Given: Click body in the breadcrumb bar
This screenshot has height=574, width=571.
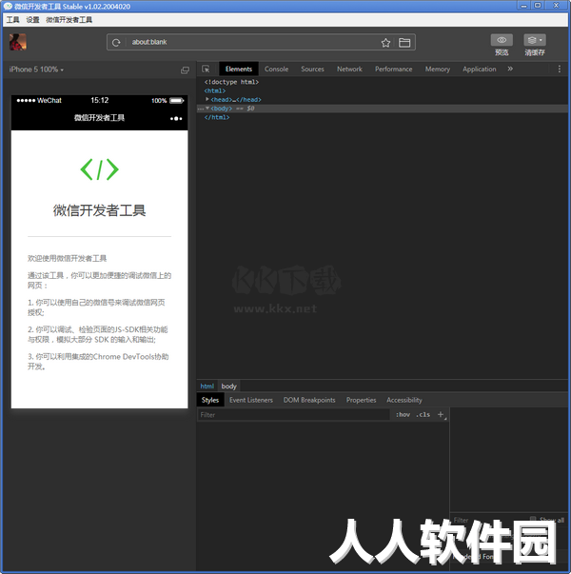Looking at the screenshot, I should click(228, 386).
